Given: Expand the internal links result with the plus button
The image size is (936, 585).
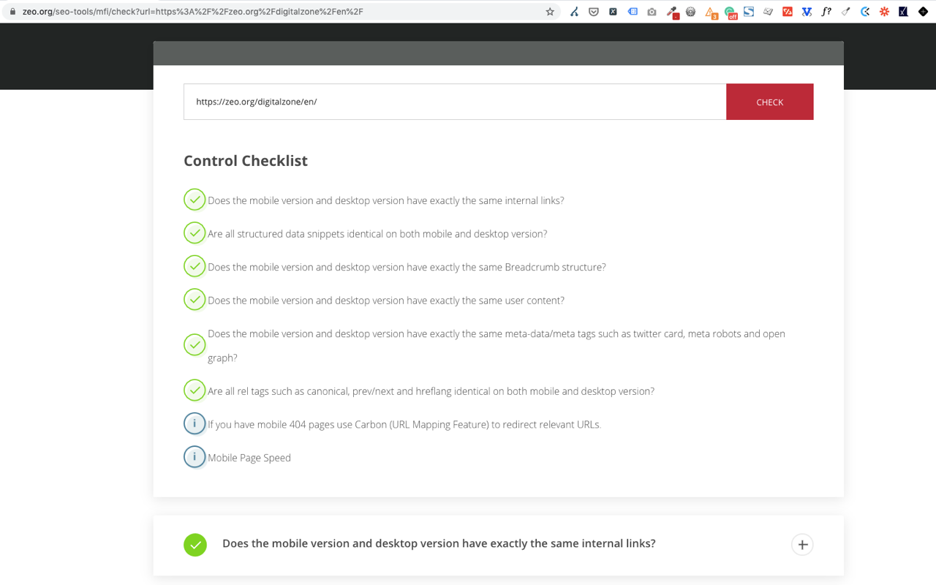Looking at the screenshot, I should pyautogui.click(x=802, y=544).
